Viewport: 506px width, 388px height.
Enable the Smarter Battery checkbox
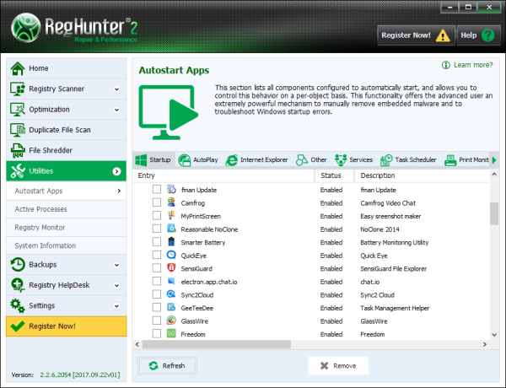(156, 241)
